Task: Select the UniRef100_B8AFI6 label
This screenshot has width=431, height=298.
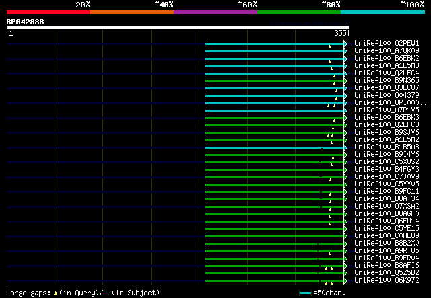Action: click(387, 266)
